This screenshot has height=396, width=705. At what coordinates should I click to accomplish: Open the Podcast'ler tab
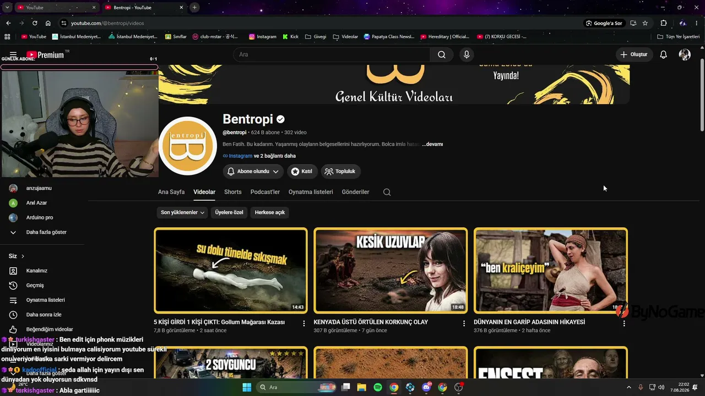(x=265, y=192)
